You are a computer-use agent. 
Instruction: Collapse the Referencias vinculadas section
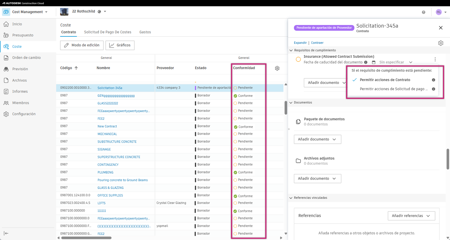[x=291, y=198]
